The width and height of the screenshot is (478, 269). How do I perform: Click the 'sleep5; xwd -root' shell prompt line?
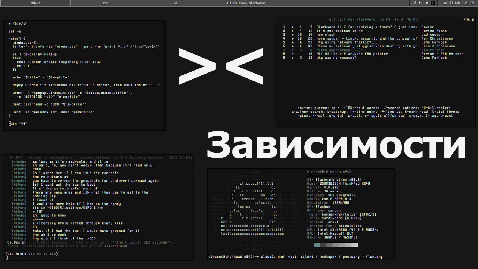tap(296, 257)
